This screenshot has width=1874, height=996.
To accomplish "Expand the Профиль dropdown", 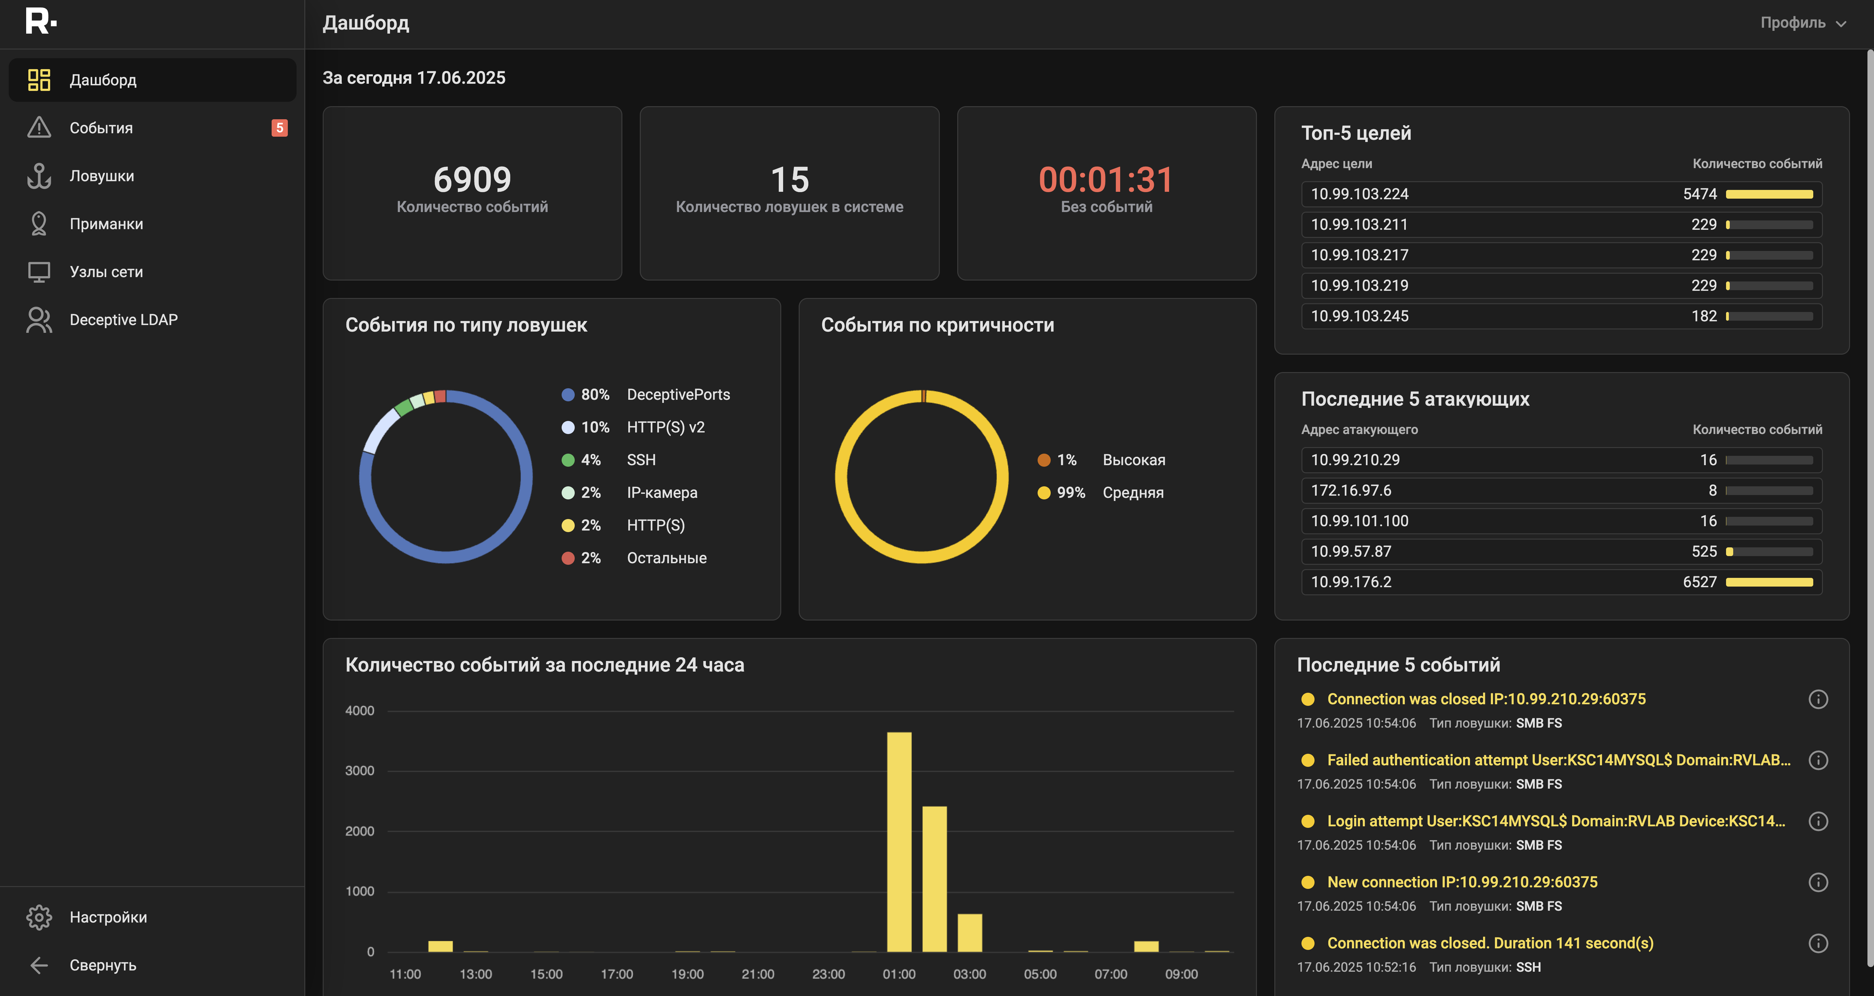I will click(x=1802, y=23).
